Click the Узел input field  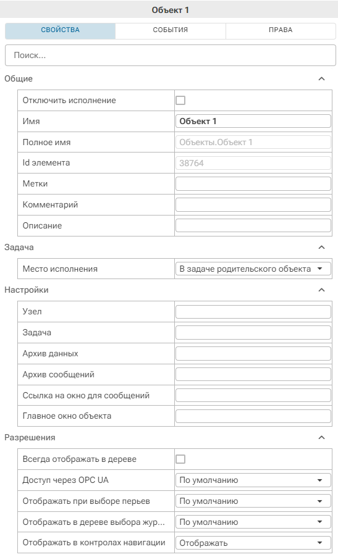[x=253, y=311]
